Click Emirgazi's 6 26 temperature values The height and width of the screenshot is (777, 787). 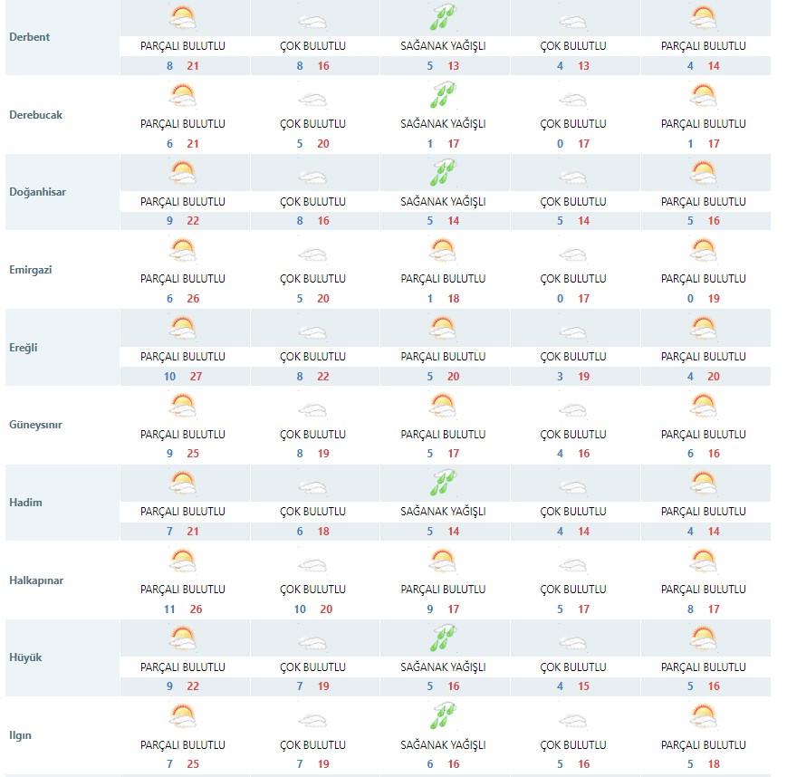click(x=183, y=299)
